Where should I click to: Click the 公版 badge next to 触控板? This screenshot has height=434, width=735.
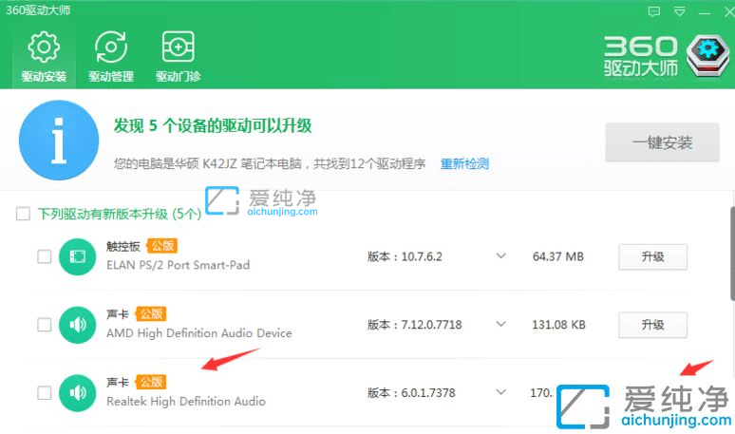coord(148,245)
